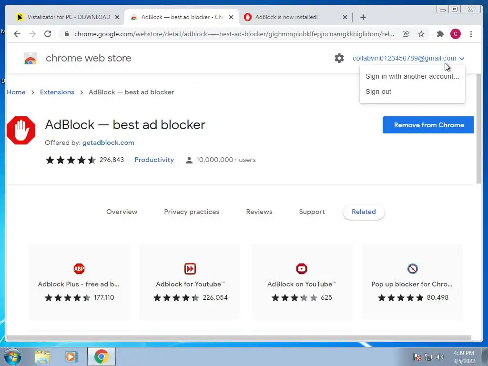Open Adblock Plus - free ad blocker card
The height and width of the screenshot is (366, 488).
[79, 282]
